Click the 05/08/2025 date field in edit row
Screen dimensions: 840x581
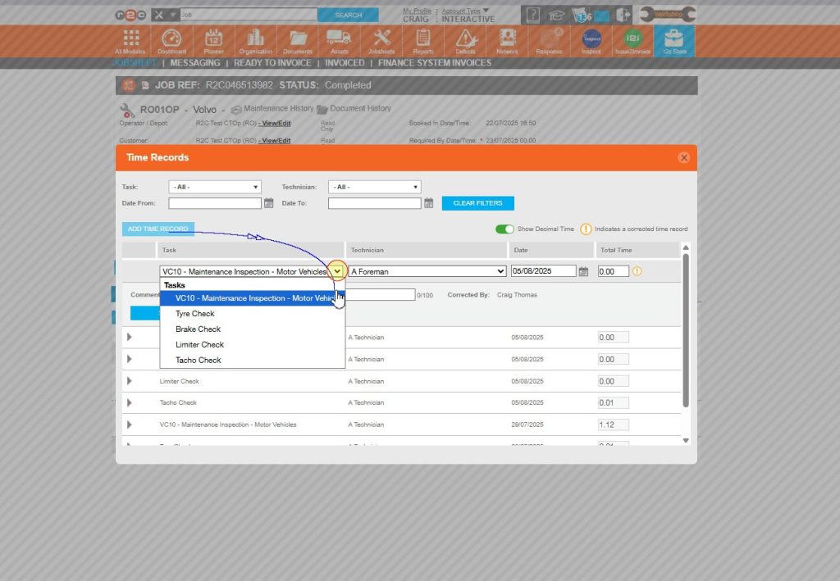(x=543, y=271)
